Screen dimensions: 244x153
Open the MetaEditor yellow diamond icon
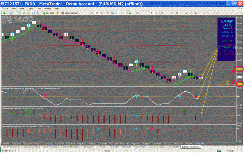(x=57, y=13)
